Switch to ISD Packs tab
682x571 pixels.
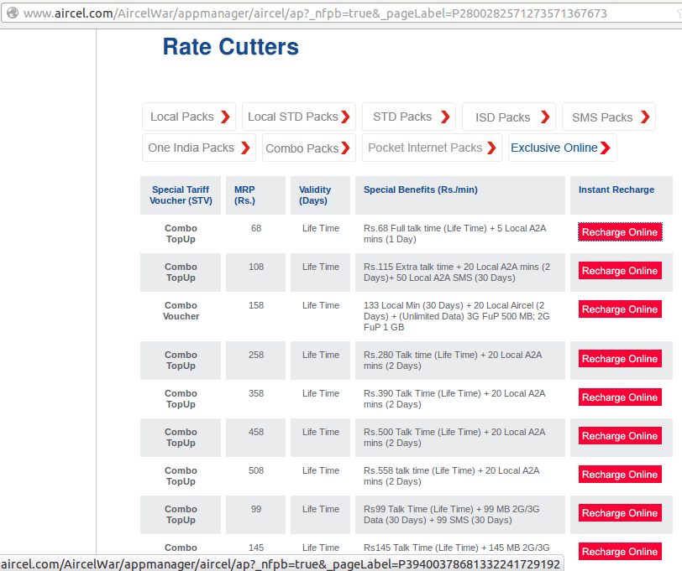coord(509,117)
